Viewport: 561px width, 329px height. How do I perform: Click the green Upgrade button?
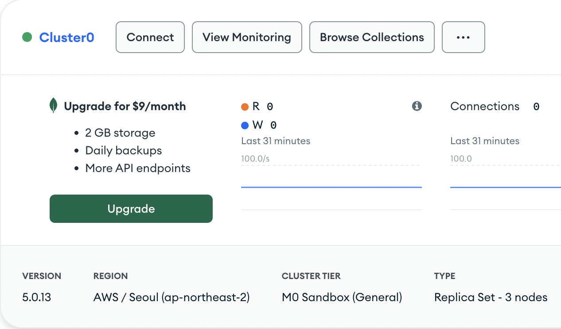coord(131,209)
